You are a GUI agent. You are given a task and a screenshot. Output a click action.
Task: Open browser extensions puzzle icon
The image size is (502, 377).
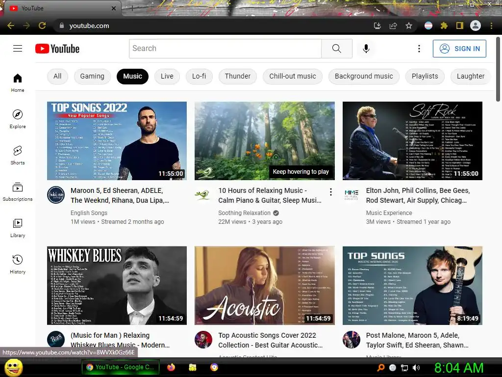tap(444, 26)
